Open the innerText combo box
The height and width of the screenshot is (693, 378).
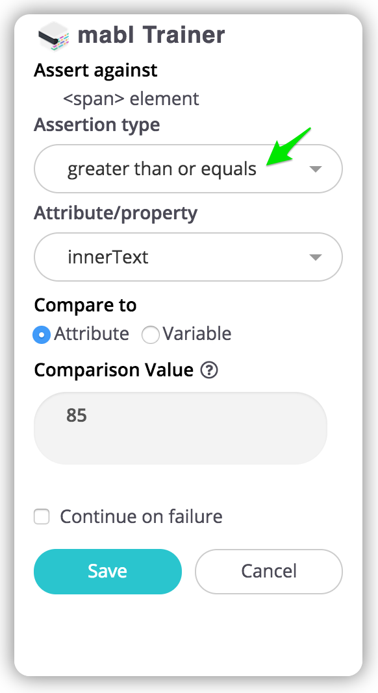(x=188, y=257)
